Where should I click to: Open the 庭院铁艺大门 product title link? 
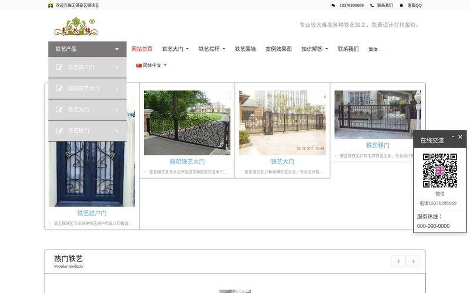(x=187, y=162)
